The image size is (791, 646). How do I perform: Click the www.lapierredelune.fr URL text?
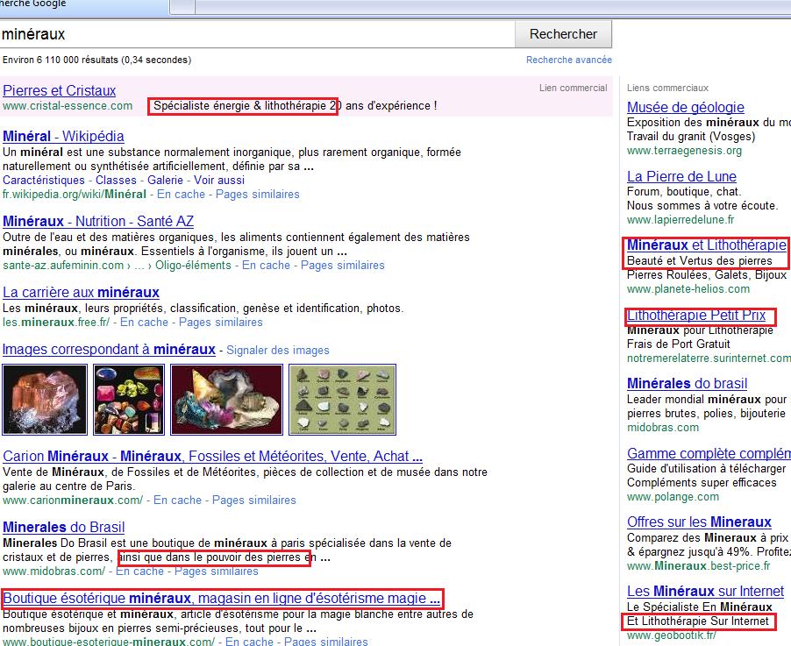pos(681,220)
